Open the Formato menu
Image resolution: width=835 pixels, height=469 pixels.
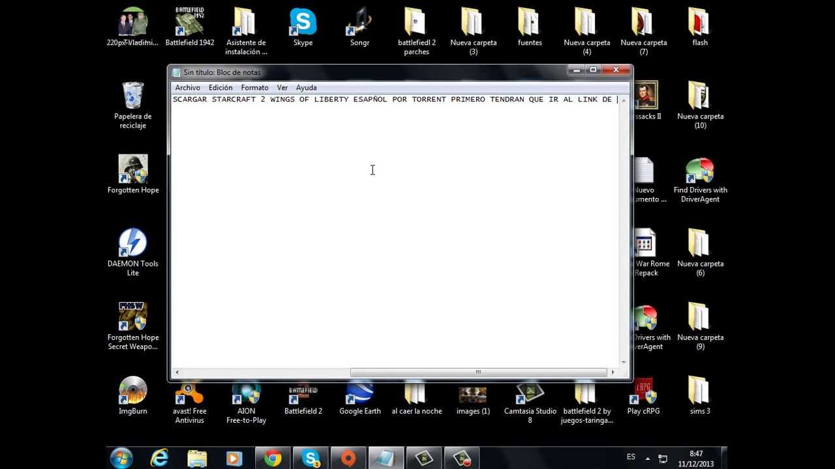point(254,87)
